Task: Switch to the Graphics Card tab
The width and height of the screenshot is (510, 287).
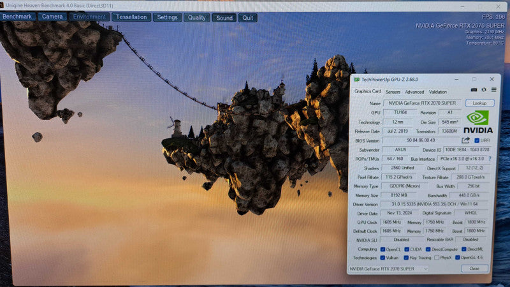Action: 368,91
